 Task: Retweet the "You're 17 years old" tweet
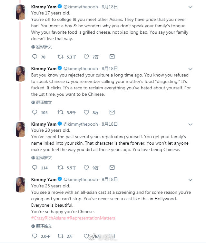click(60, 57)
